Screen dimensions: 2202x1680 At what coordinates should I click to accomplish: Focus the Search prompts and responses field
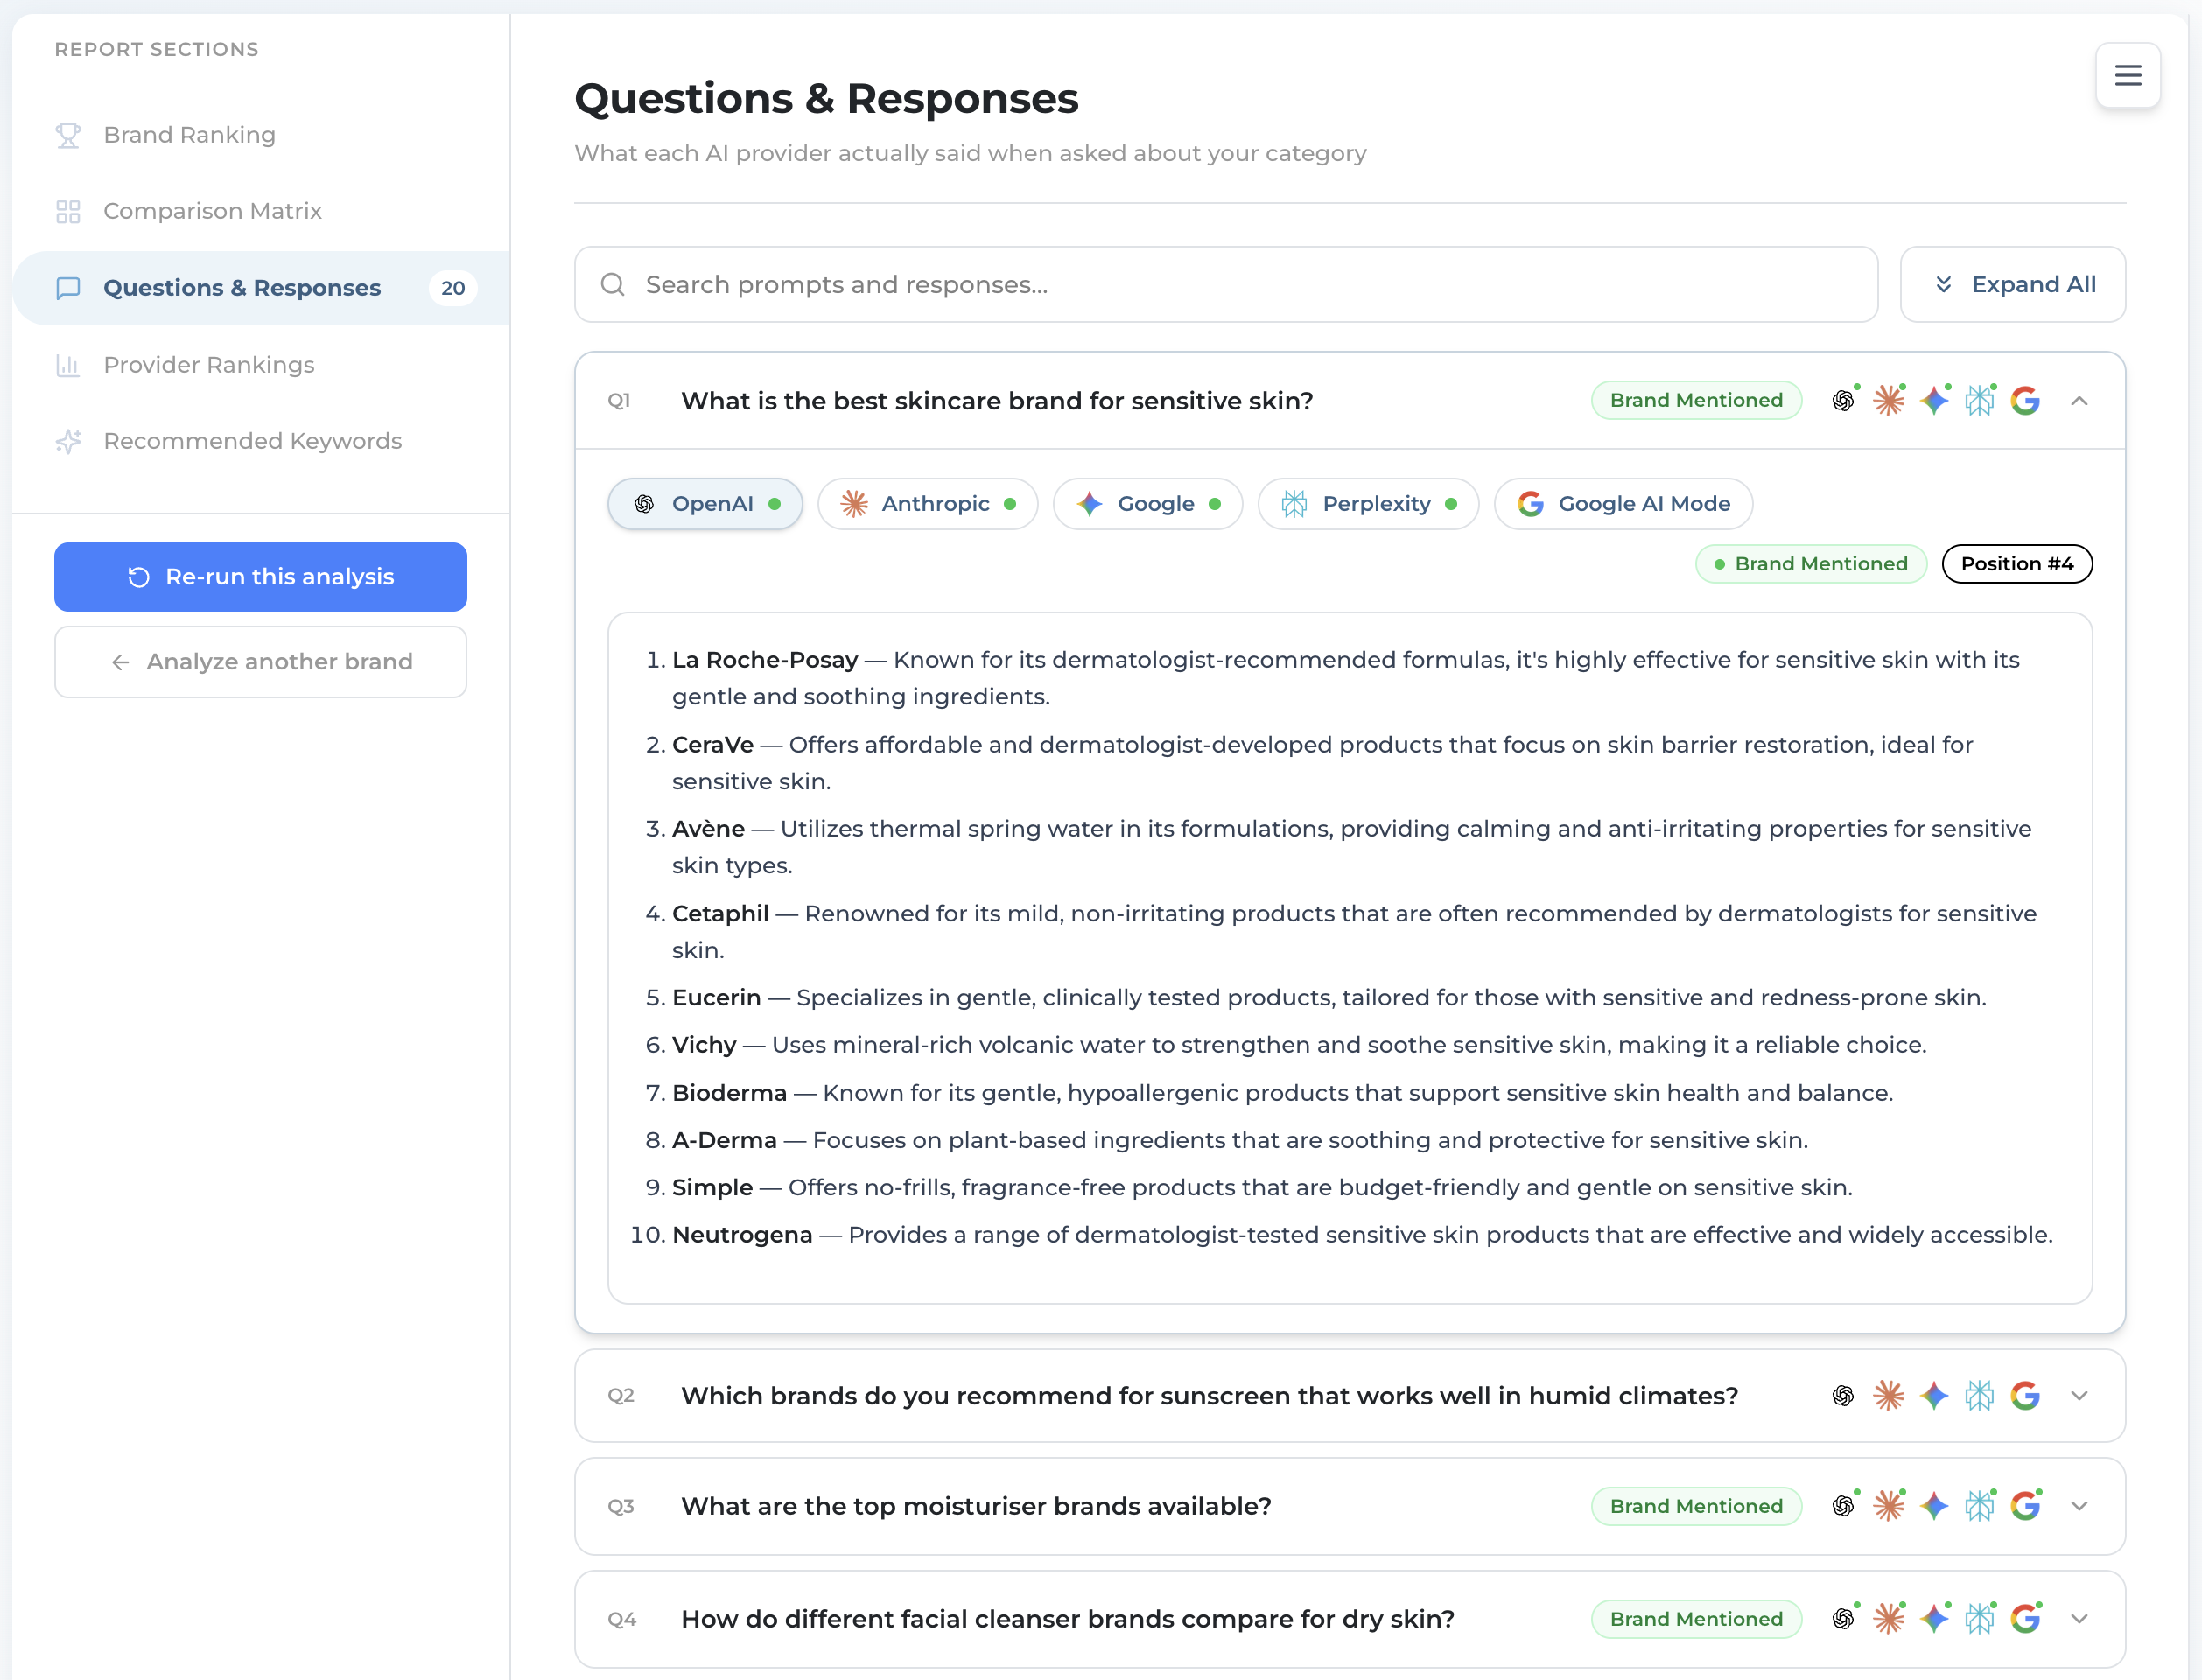[x=1226, y=285]
